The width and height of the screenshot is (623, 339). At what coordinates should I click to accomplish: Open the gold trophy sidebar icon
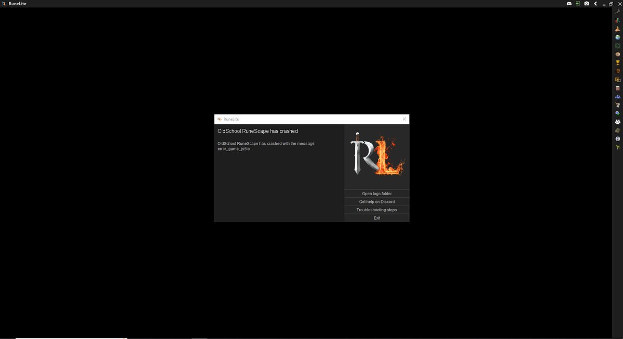618,62
